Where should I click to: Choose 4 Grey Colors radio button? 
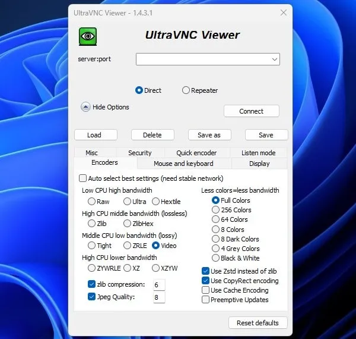click(x=215, y=249)
